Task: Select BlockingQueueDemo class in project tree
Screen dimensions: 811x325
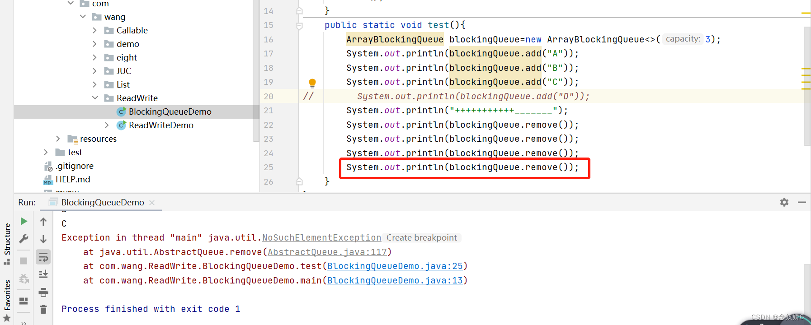Action: pos(170,111)
